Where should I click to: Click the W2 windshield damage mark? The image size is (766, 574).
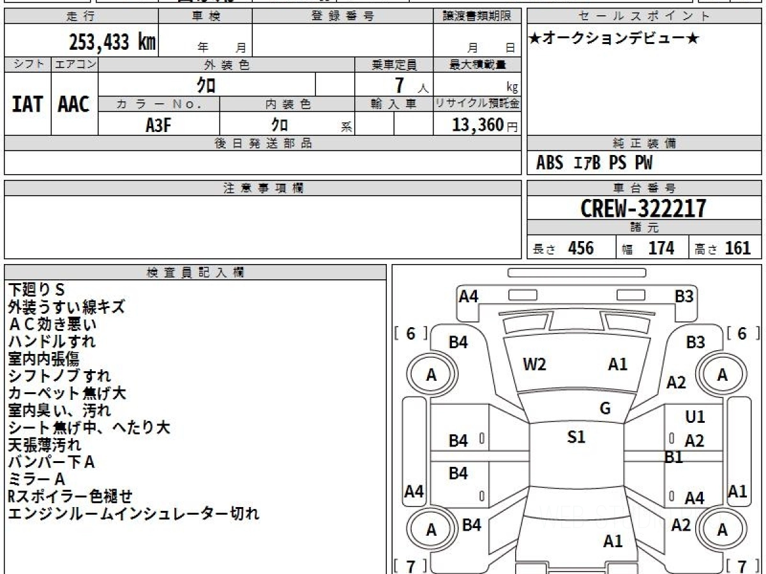[534, 365]
